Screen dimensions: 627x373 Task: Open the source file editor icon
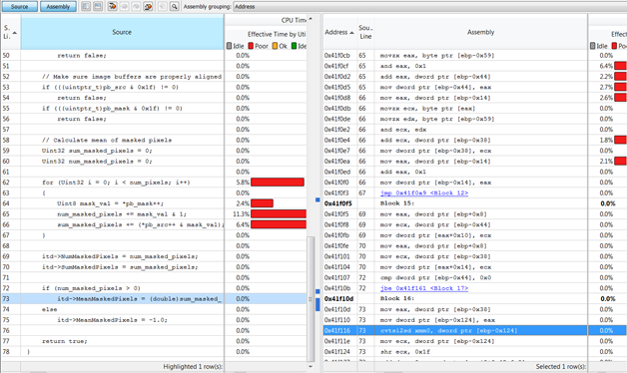163,6
